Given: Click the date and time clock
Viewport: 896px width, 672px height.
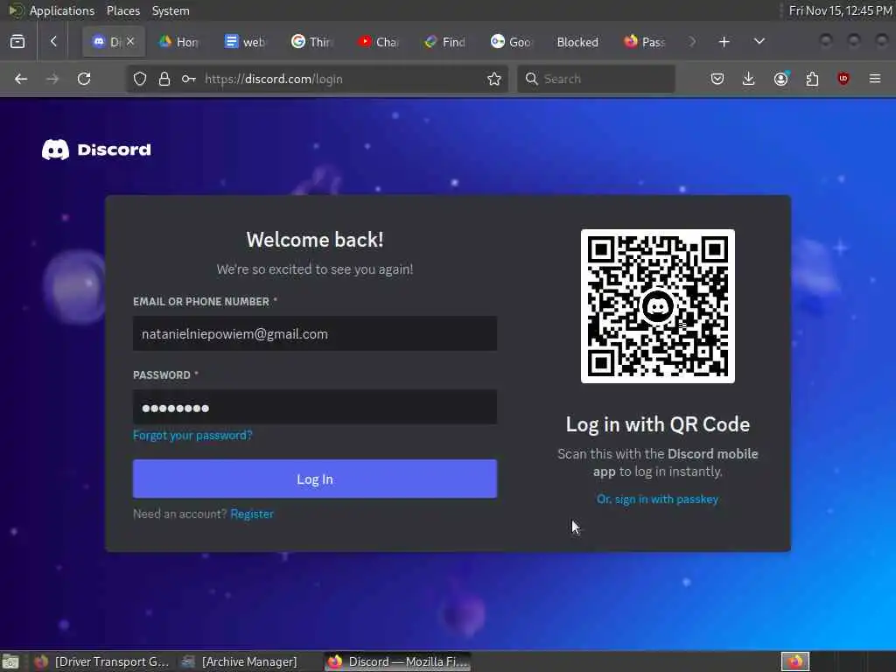Looking at the screenshot, I should [841, 10].
